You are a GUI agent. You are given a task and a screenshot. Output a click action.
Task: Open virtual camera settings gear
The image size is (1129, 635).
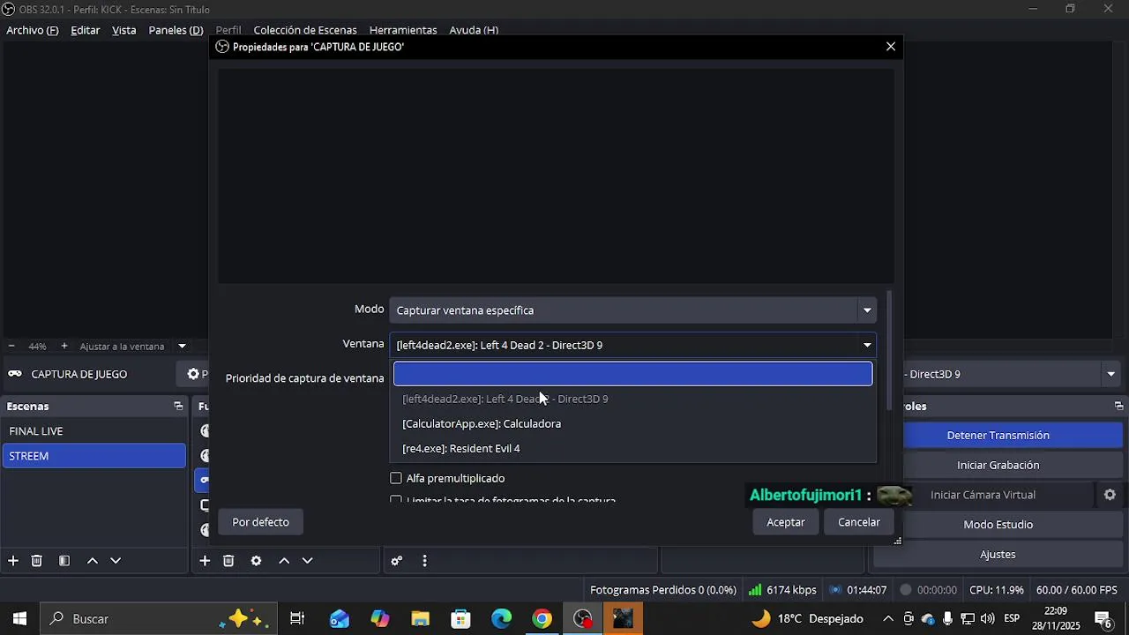(1110, 495)
